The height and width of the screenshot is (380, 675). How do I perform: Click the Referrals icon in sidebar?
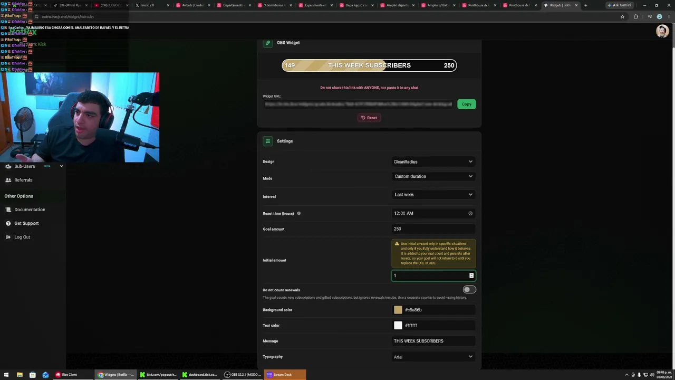pos(8,180)
